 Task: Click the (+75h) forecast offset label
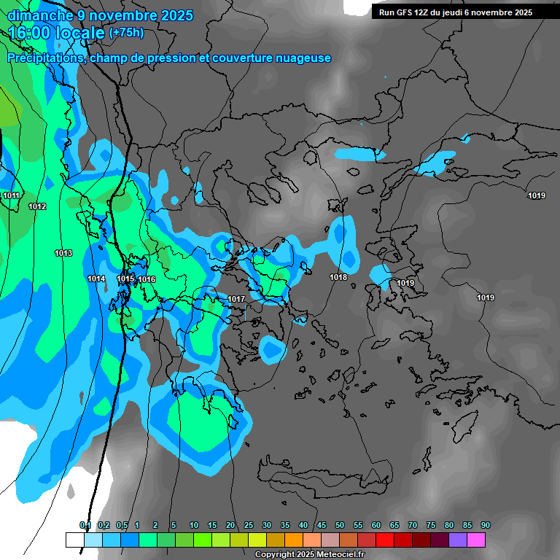pos(126,33)
